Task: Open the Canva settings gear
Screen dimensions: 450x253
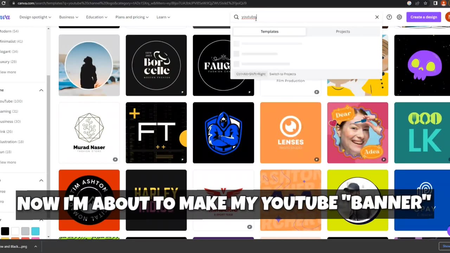Action: (399, 17)
